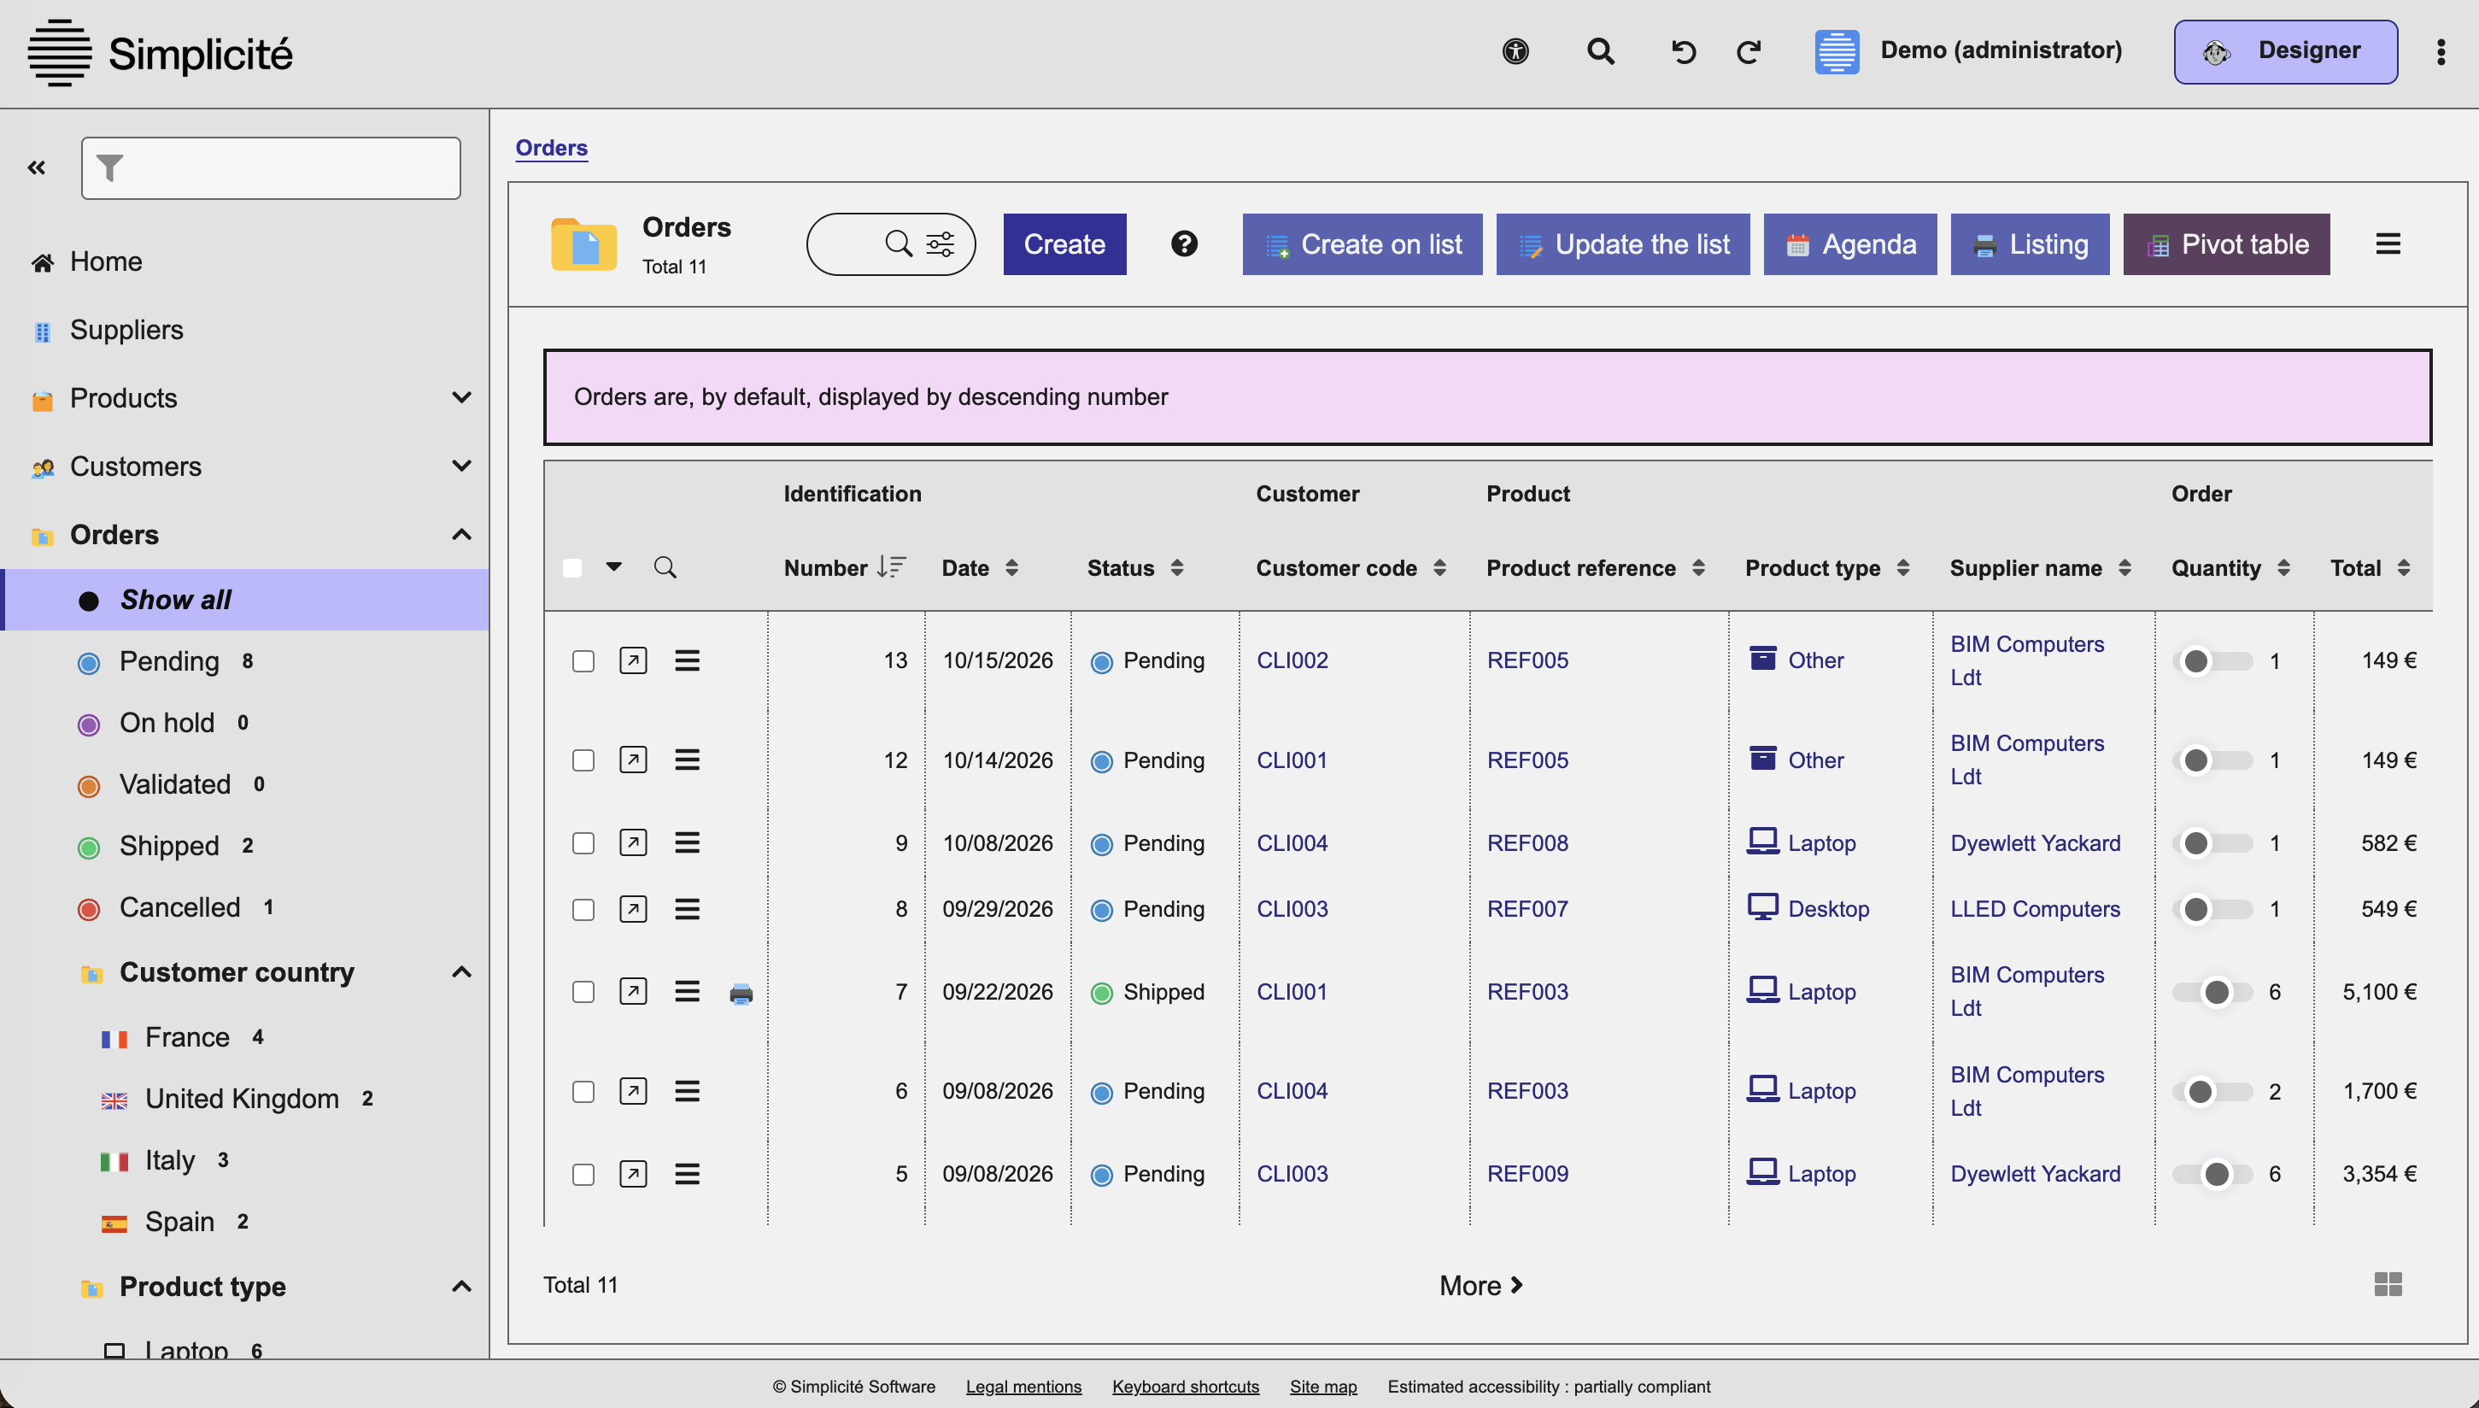
Task: Open order 9 in form icon
Action: pyautogui.click(x=632, y=843)
